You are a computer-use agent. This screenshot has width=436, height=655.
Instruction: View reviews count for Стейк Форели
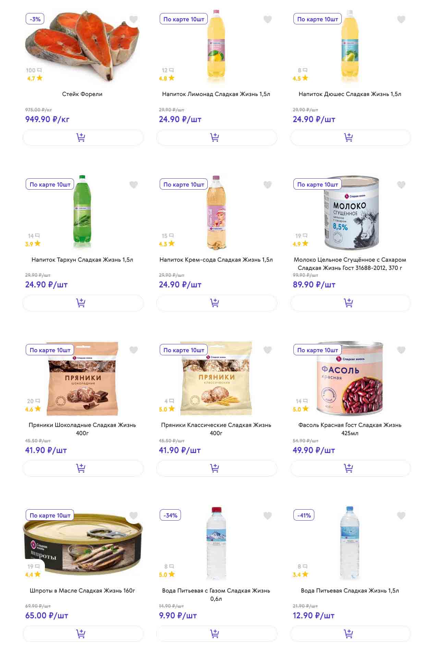[x=34, y=70]
